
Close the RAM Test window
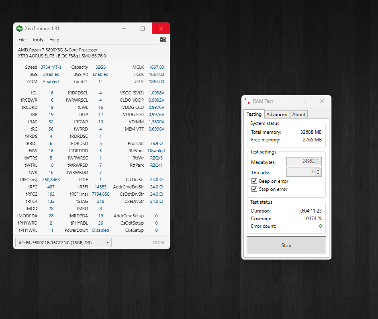coord(322,101)
